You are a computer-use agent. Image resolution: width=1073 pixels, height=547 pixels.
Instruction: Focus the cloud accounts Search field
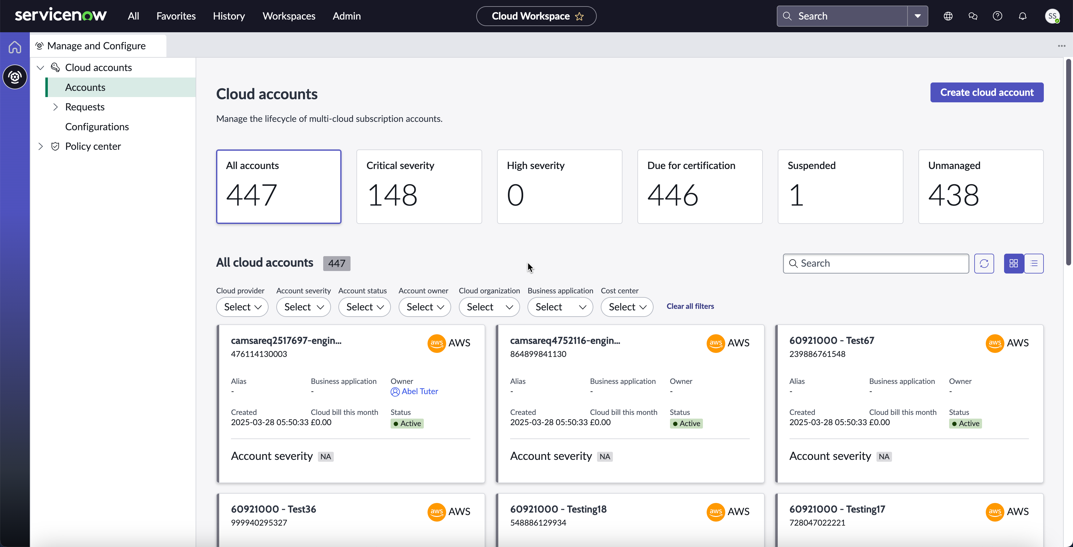coord(876,263)
